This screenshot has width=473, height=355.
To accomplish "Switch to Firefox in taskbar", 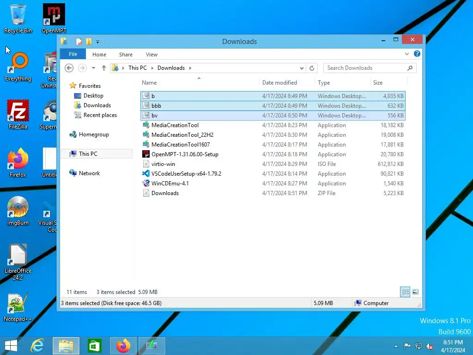I will click(x=123, y=346).
